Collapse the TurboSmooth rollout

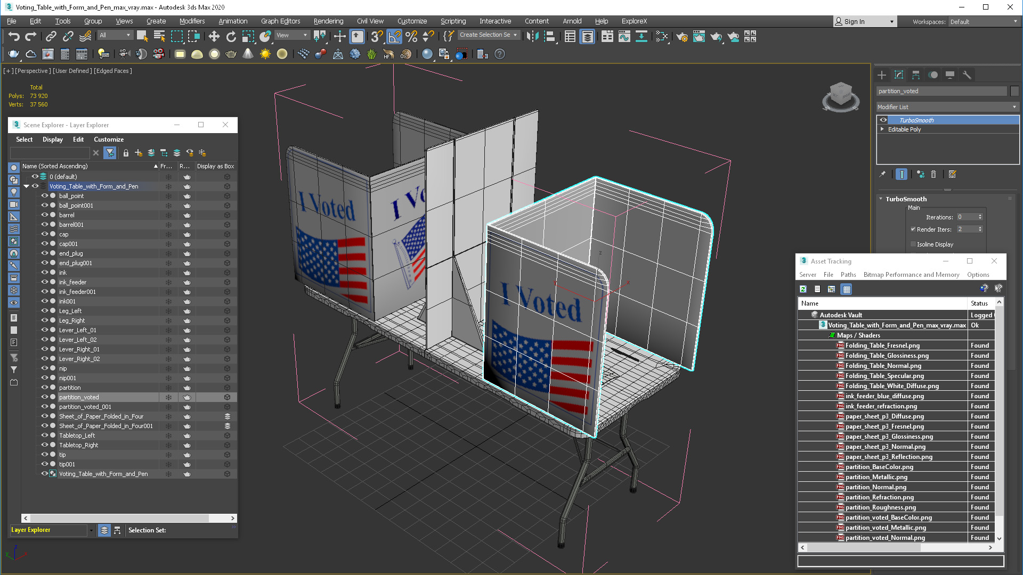click(x=881, y=199)
